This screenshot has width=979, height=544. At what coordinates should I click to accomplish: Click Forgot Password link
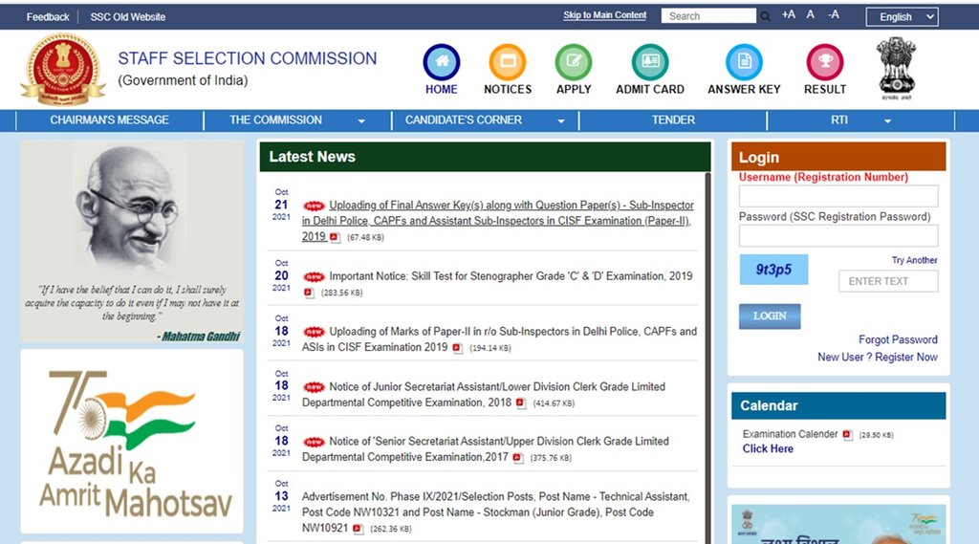[898, 339]
